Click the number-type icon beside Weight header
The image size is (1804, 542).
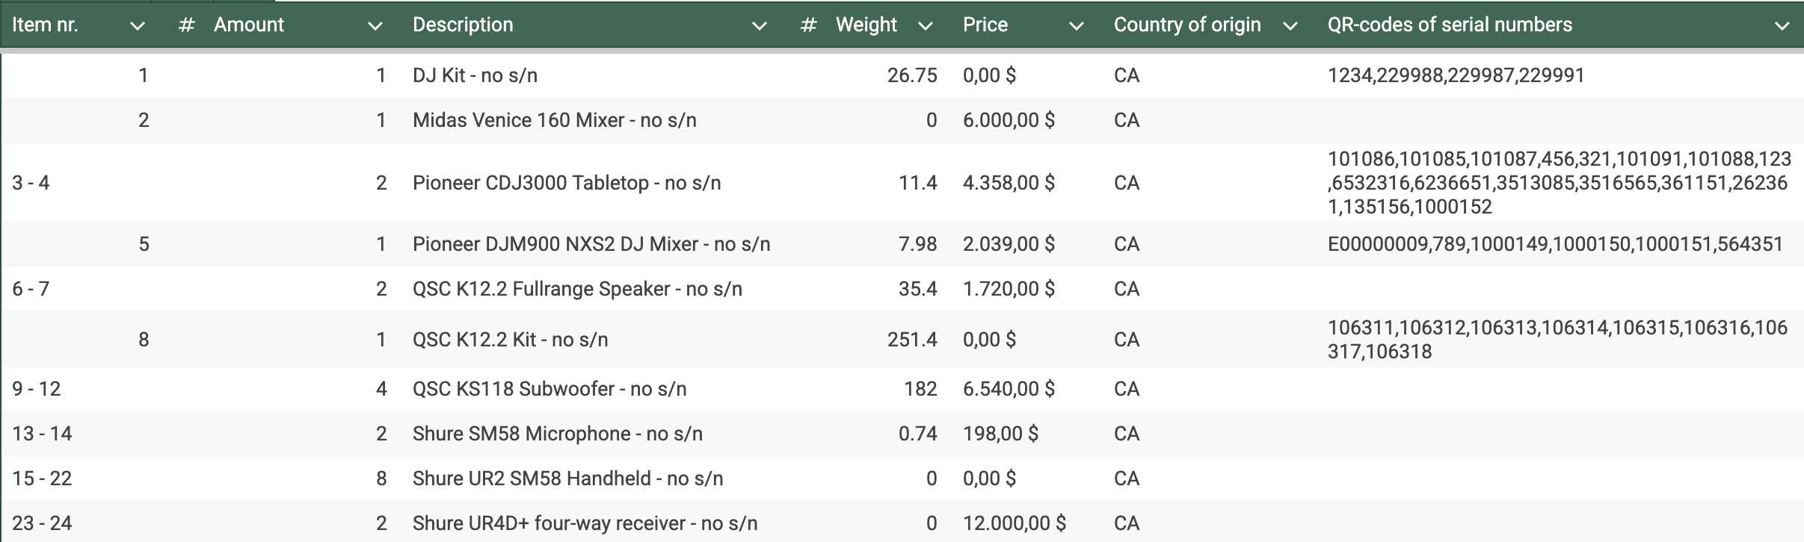[808, 25]
